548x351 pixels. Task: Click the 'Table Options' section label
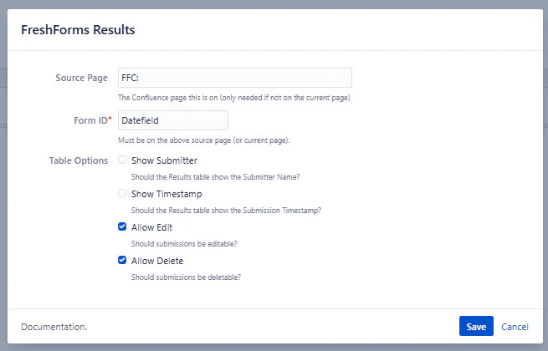pos(79,160)
